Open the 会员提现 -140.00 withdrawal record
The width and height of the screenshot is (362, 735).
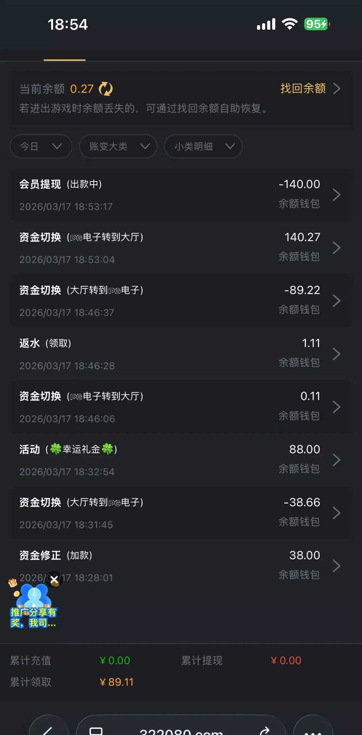click(x=181, y=195)
